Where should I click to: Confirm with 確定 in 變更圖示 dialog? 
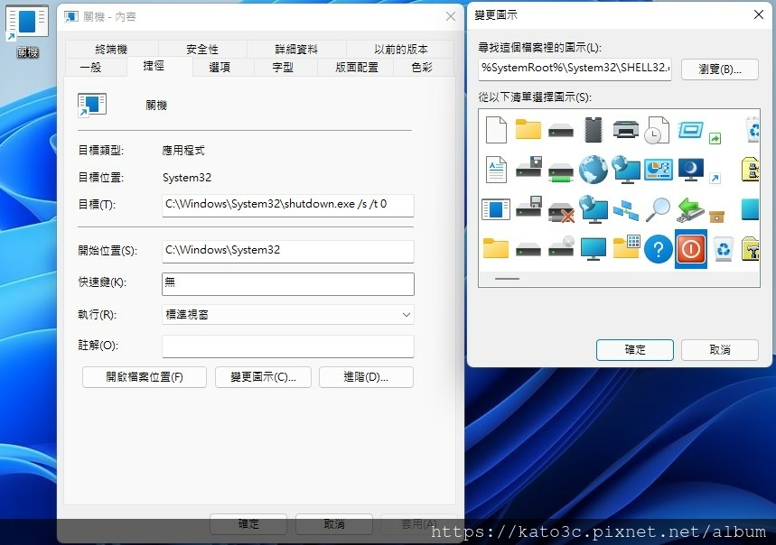(635, 350)
